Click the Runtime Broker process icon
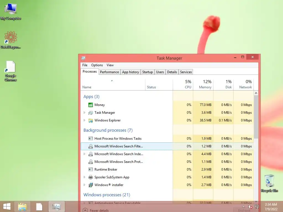Screen dimensions: 283x212 pos(91,169)
